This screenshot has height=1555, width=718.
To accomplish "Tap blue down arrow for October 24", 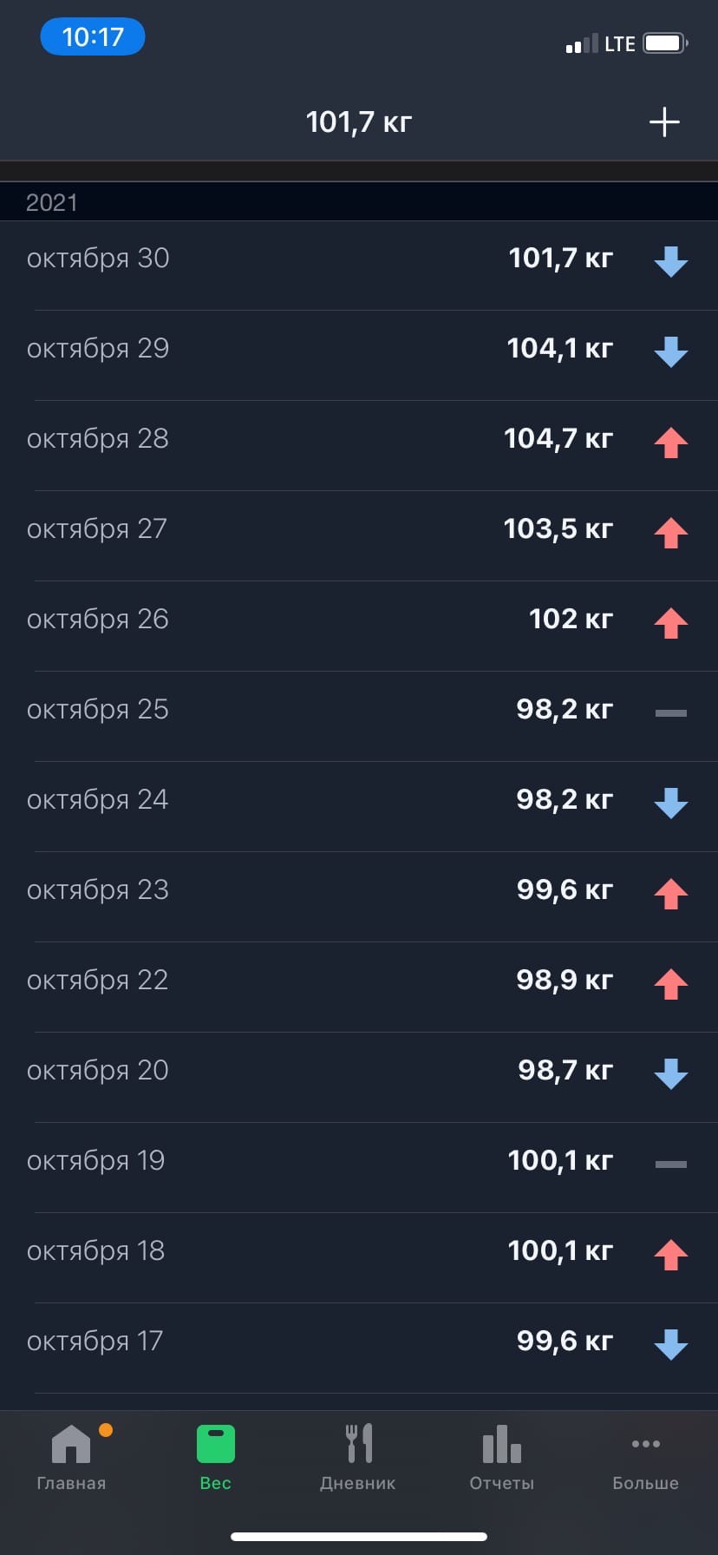I will [x=670, y=803].
